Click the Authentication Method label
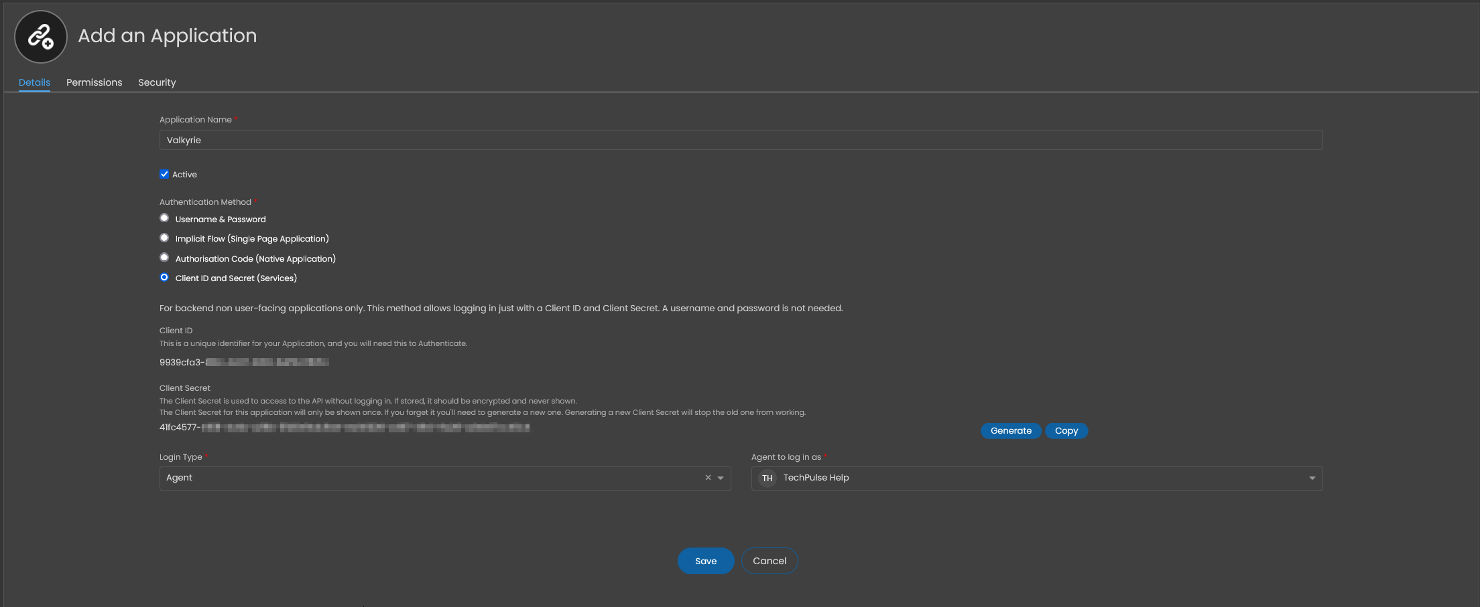This screenshot has height=607, width=1480. [x=205, y=202]
